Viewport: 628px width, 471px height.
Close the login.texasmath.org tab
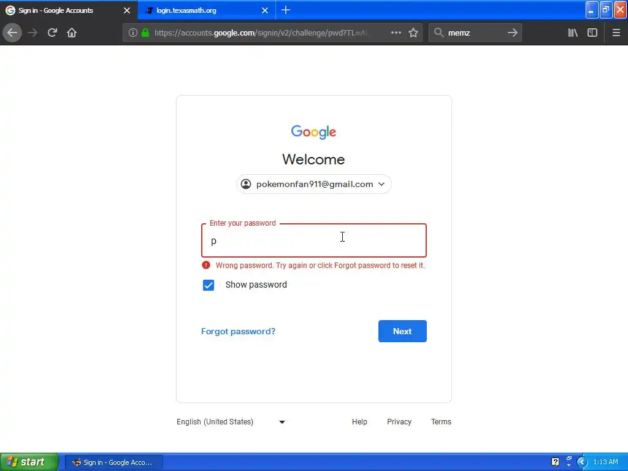[x=265, y=10]
